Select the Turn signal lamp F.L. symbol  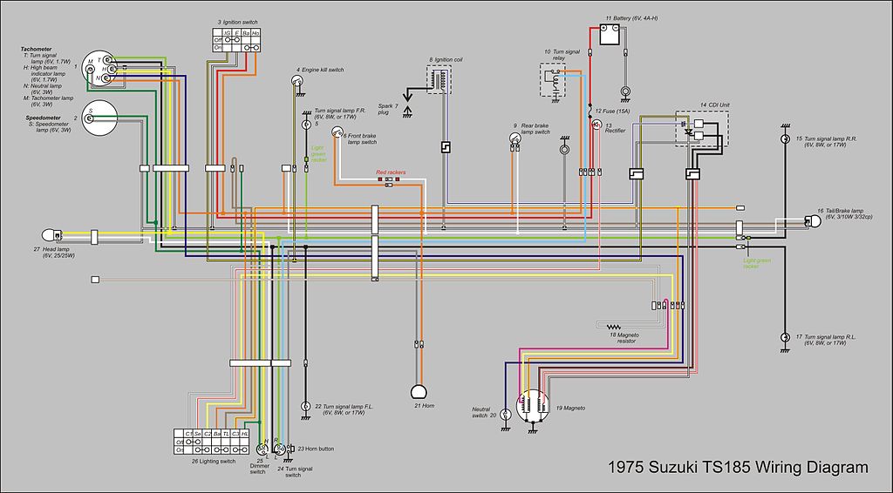(x=306, y=406)
